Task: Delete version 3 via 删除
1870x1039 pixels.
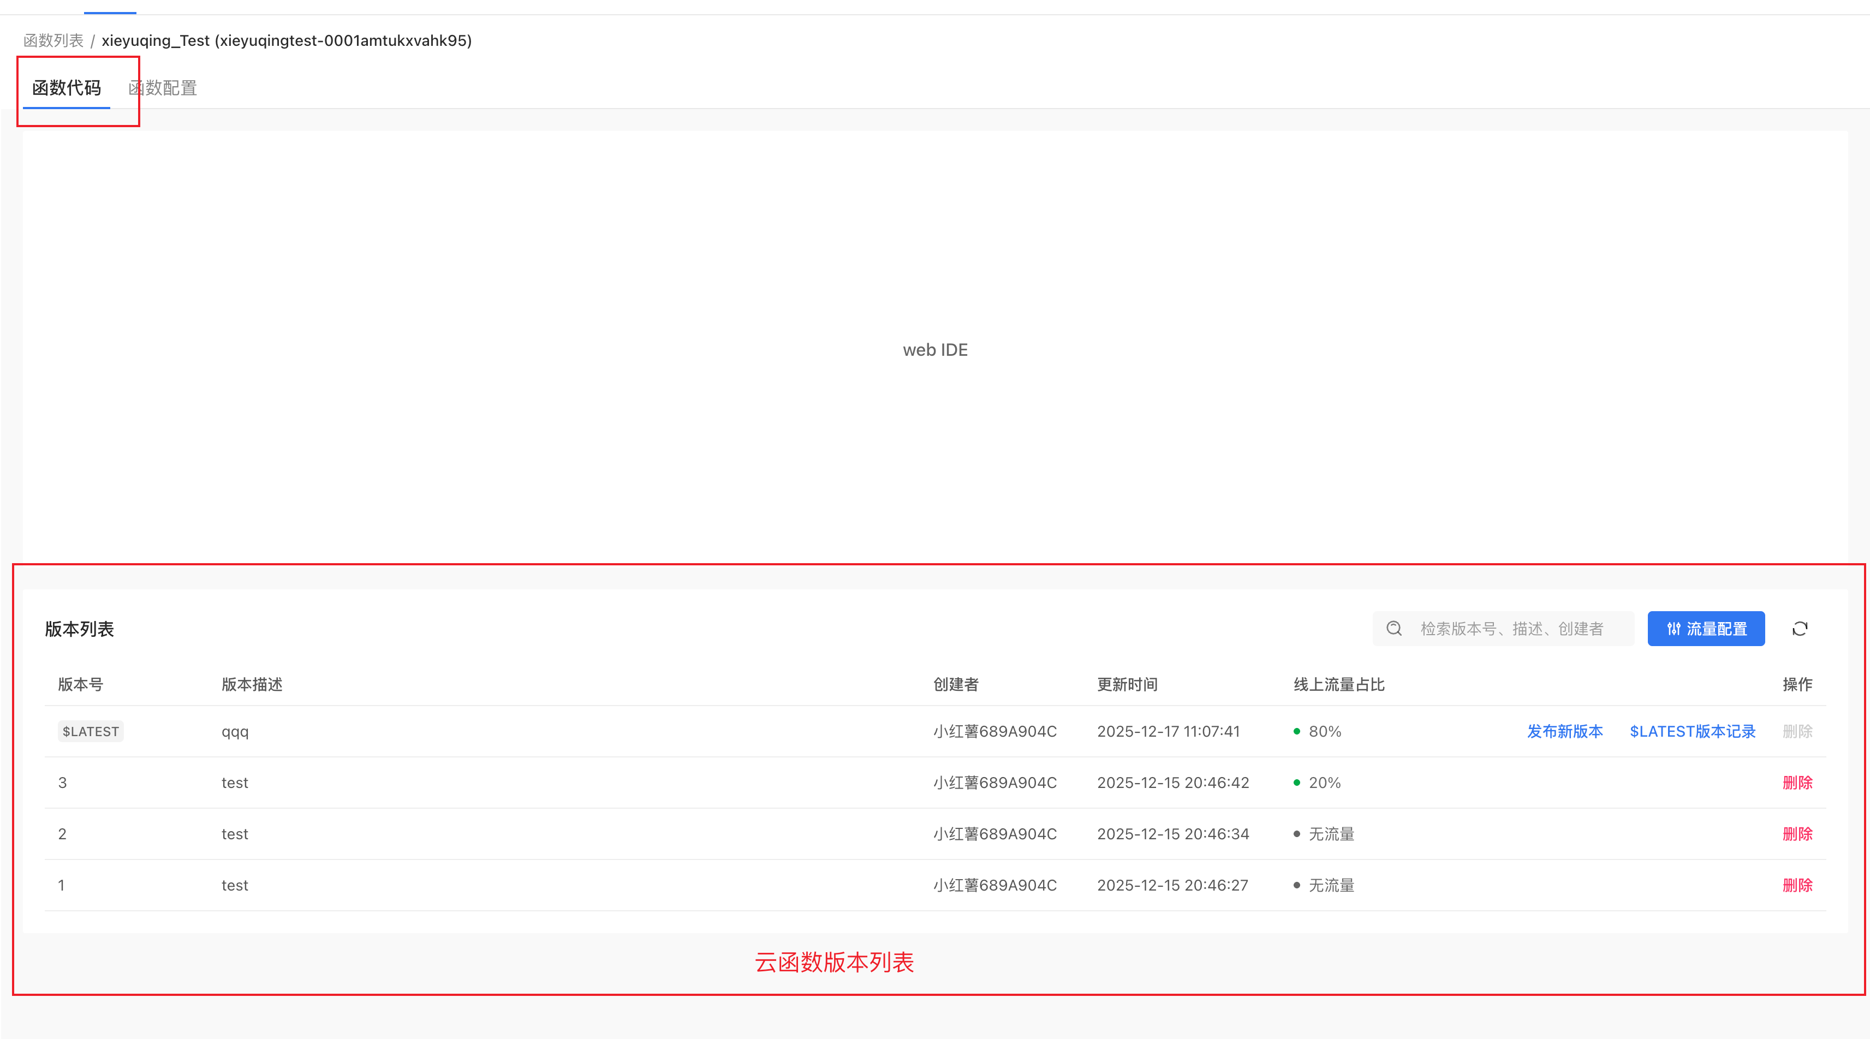Action: (1797, 783)
